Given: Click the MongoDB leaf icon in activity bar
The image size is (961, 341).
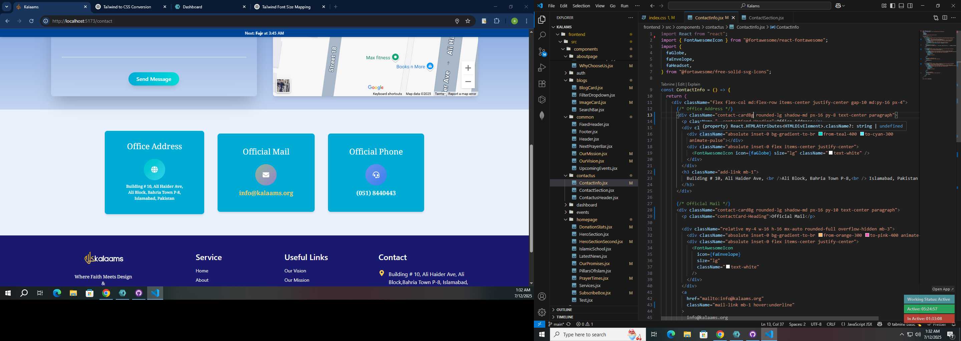Looking at the screenshot, I should coord(542,116).
